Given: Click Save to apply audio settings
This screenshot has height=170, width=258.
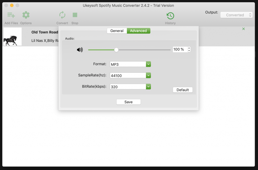Looking at the screenshot, I should pos(128,102).
